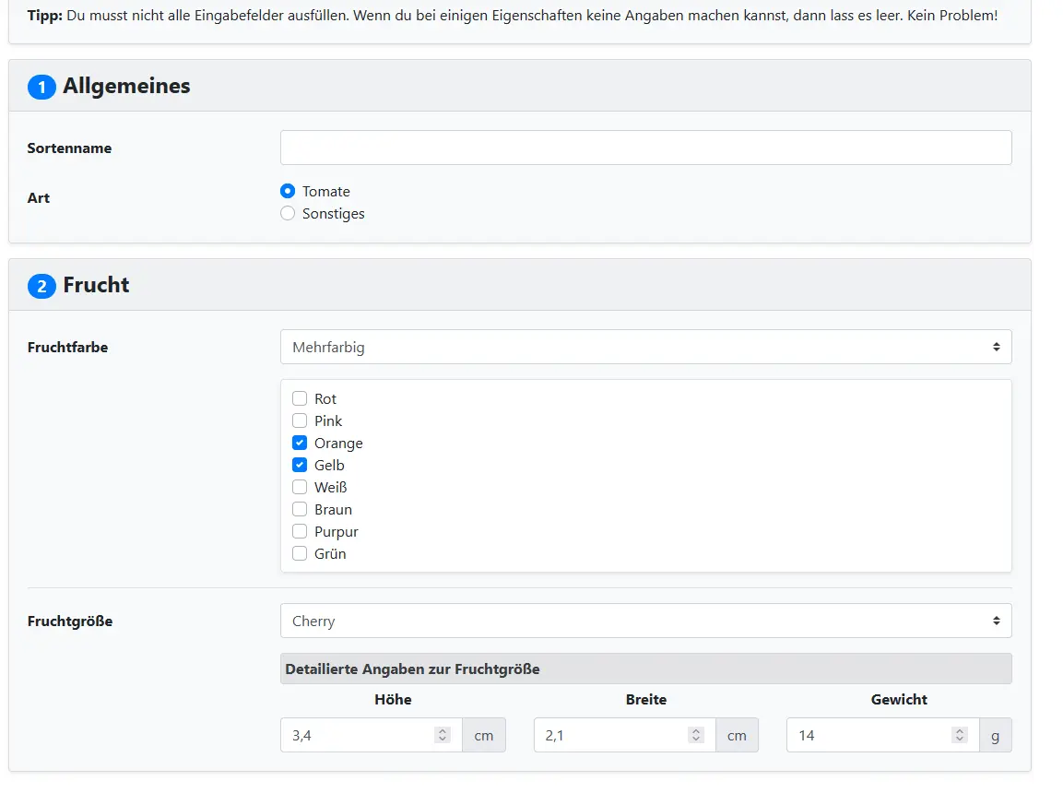Open the Fruchtfarbe dropdown showing Mehrfarbig

coord(645,347)
